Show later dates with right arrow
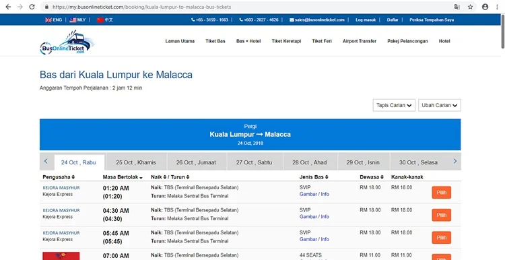Screen dimensions: 505x260 (x=455, y=161)
